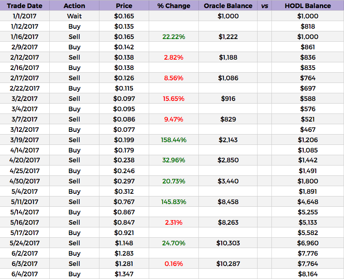Click the $2,850 Oracle balance cell

click(x=228, y=160)
